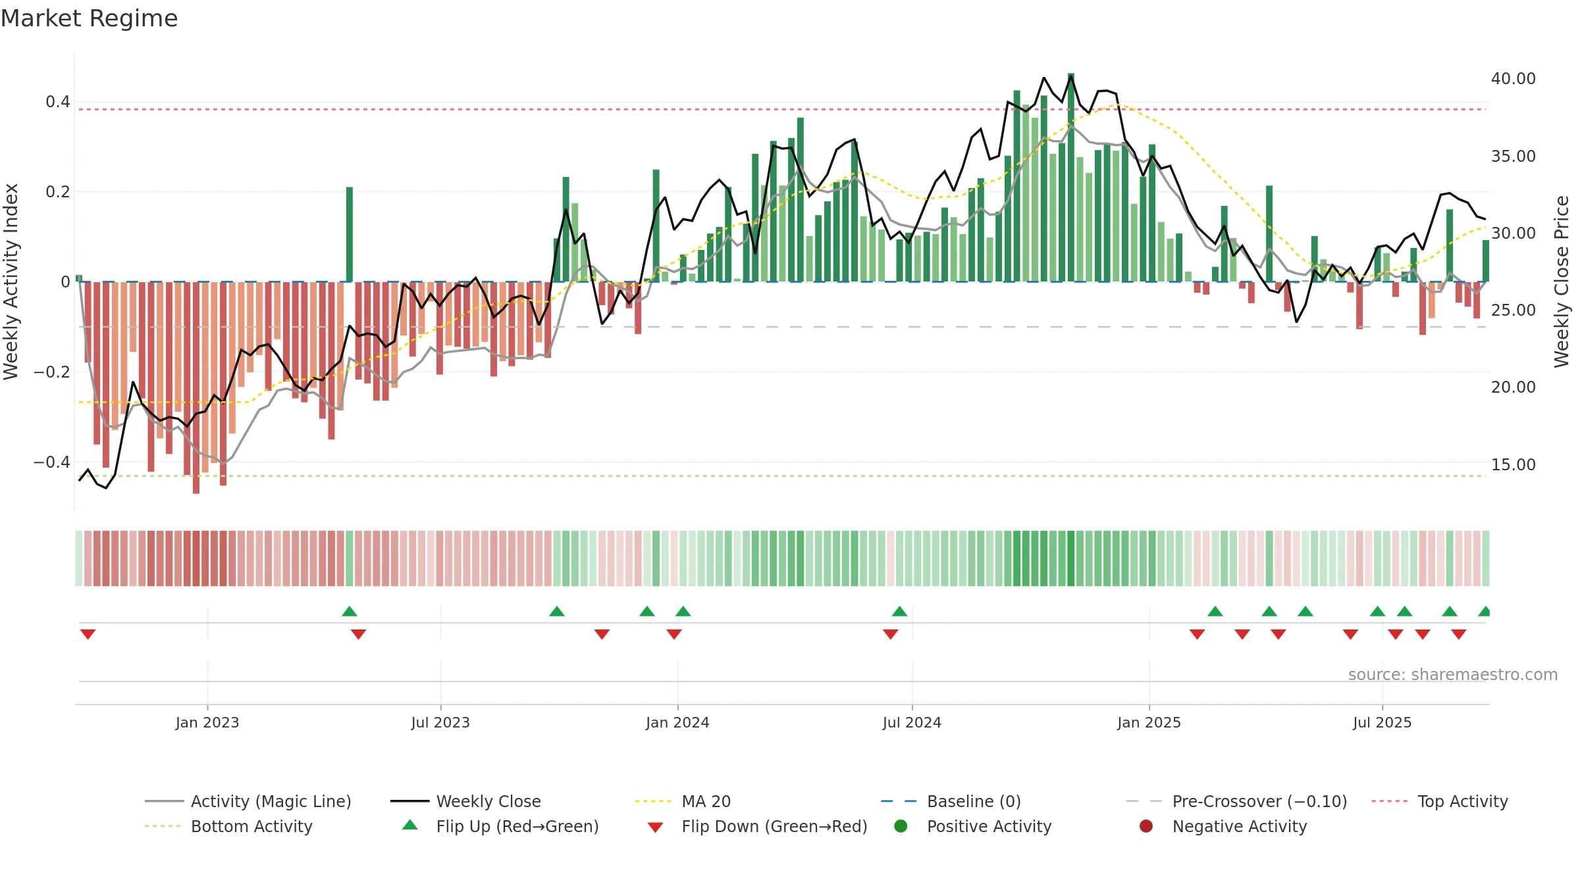
Task: Click the dark red Negative Activity legend dot
Action: [1146, 826]
